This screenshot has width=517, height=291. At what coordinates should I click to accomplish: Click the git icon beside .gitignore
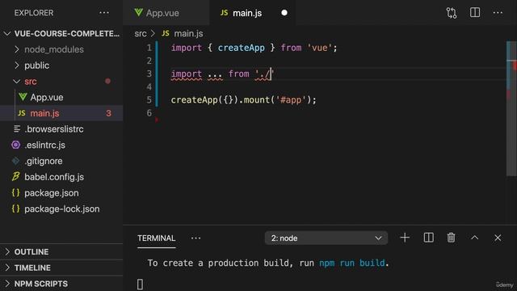point(15,161)
